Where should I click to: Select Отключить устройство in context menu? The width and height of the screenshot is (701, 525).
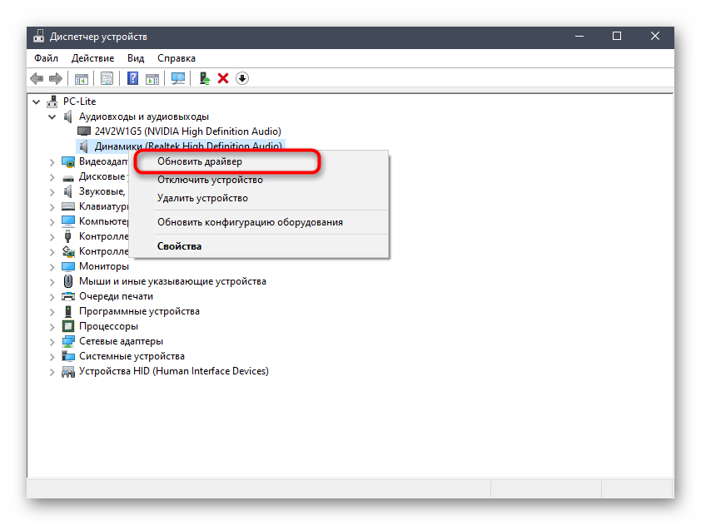[210, 180]
